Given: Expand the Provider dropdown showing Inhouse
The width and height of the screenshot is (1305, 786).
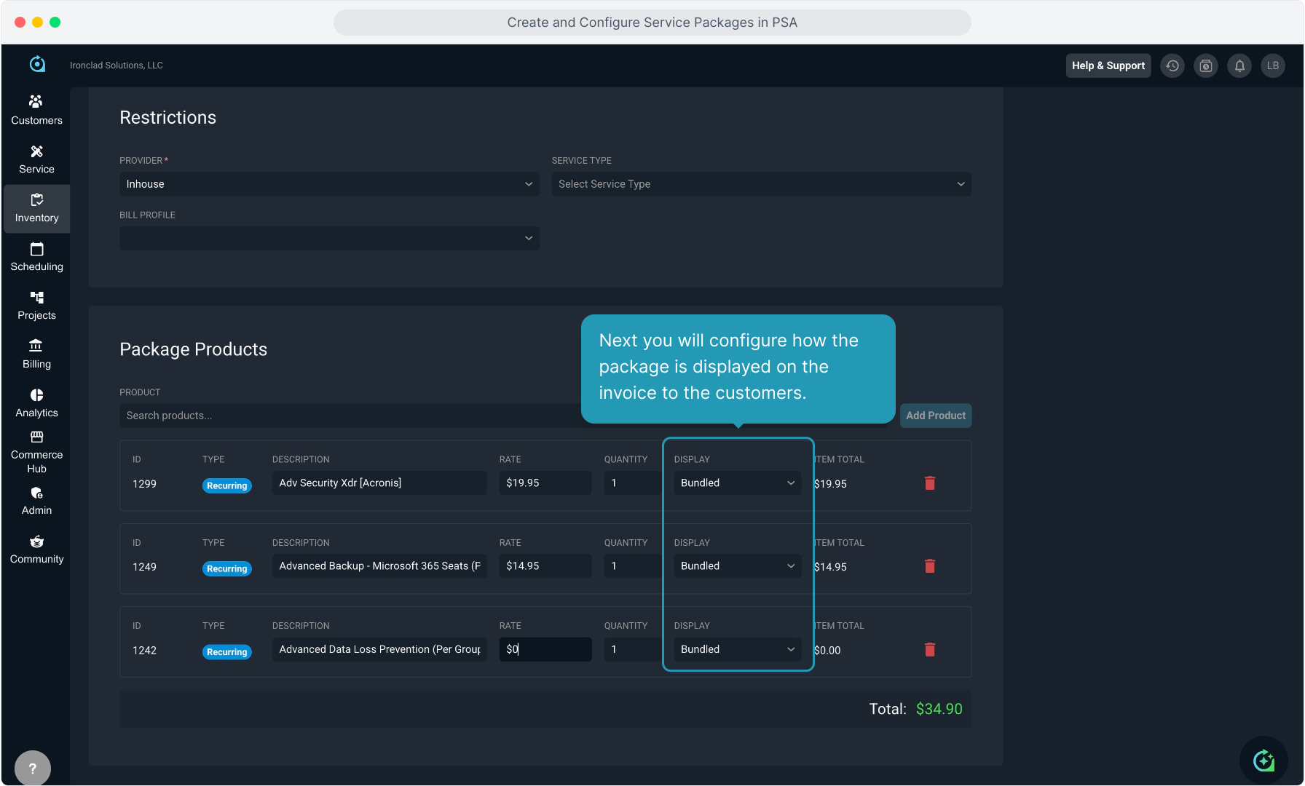Looking at the screenshot, I should (x=329, y=184).
